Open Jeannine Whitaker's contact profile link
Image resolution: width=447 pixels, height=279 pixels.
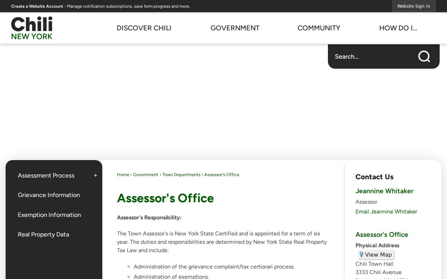click(x=384, y=191)
